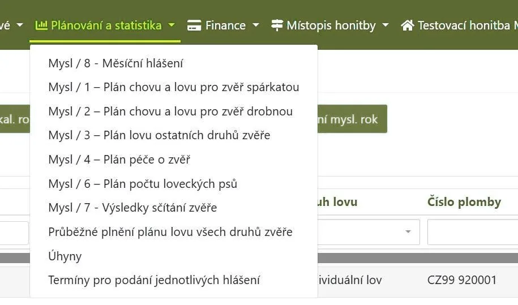Click the credit card icon beside Finance
This screenshot has width=518, height=305.
pyautogui.click(x=194, y=25)
